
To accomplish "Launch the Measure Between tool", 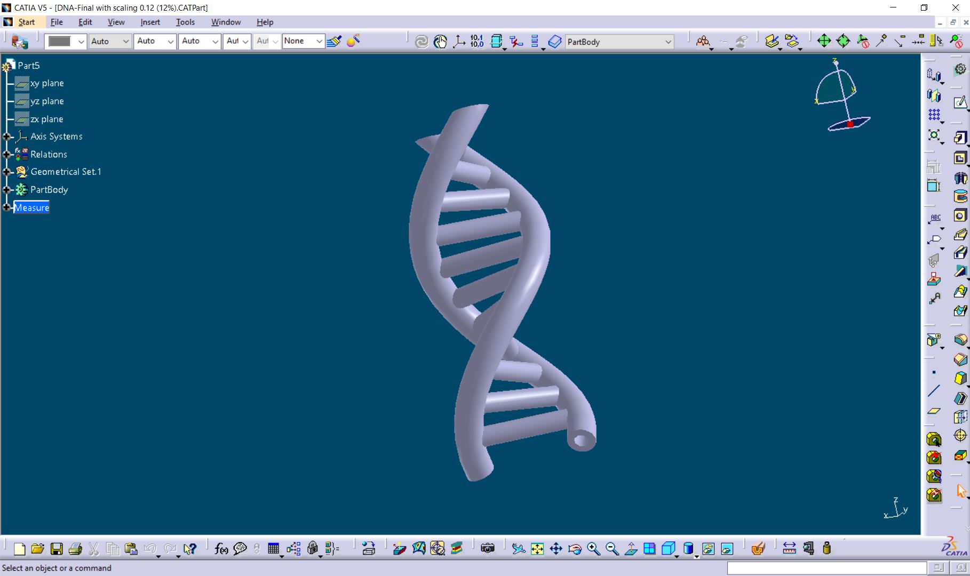I will pyautogui.click(x=789, y=549).
